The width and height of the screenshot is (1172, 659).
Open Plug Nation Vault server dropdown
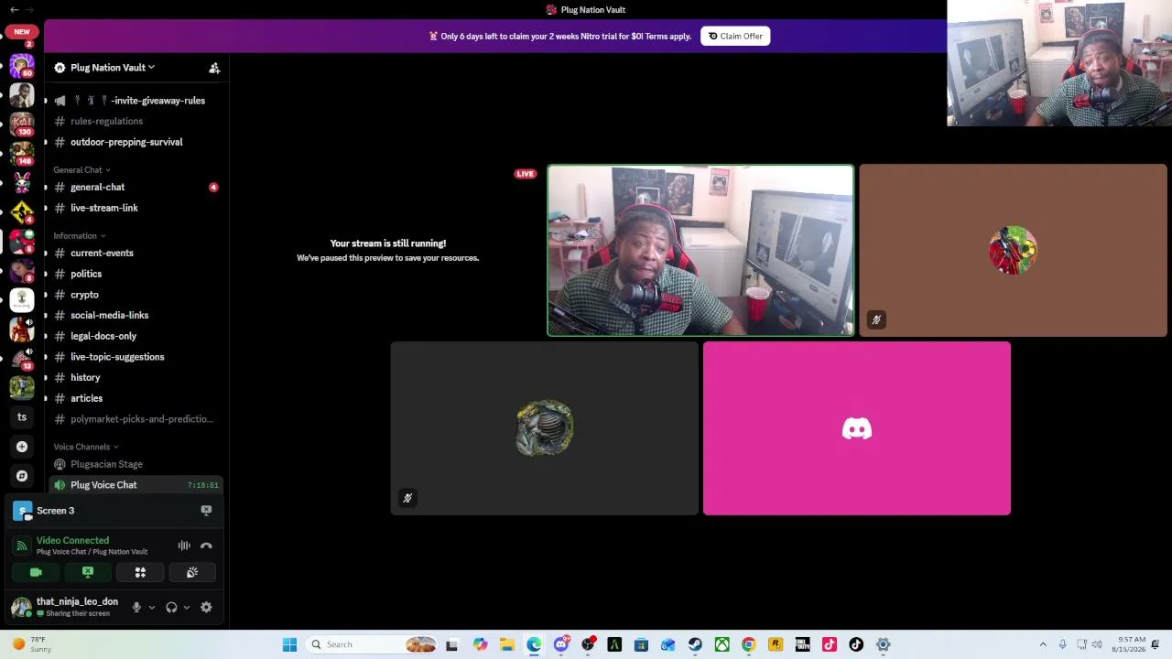(x=112, y=68)
